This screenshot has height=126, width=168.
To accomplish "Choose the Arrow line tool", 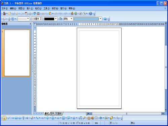I will point(12,118).
